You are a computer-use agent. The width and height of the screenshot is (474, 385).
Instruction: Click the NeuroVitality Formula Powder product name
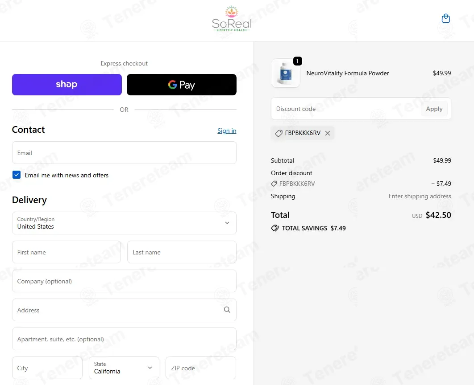(x=348, y=73)
